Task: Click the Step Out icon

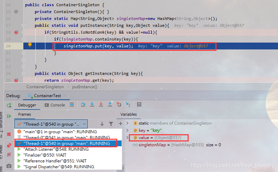Action: pyautogui.click(x=110, y=104)
